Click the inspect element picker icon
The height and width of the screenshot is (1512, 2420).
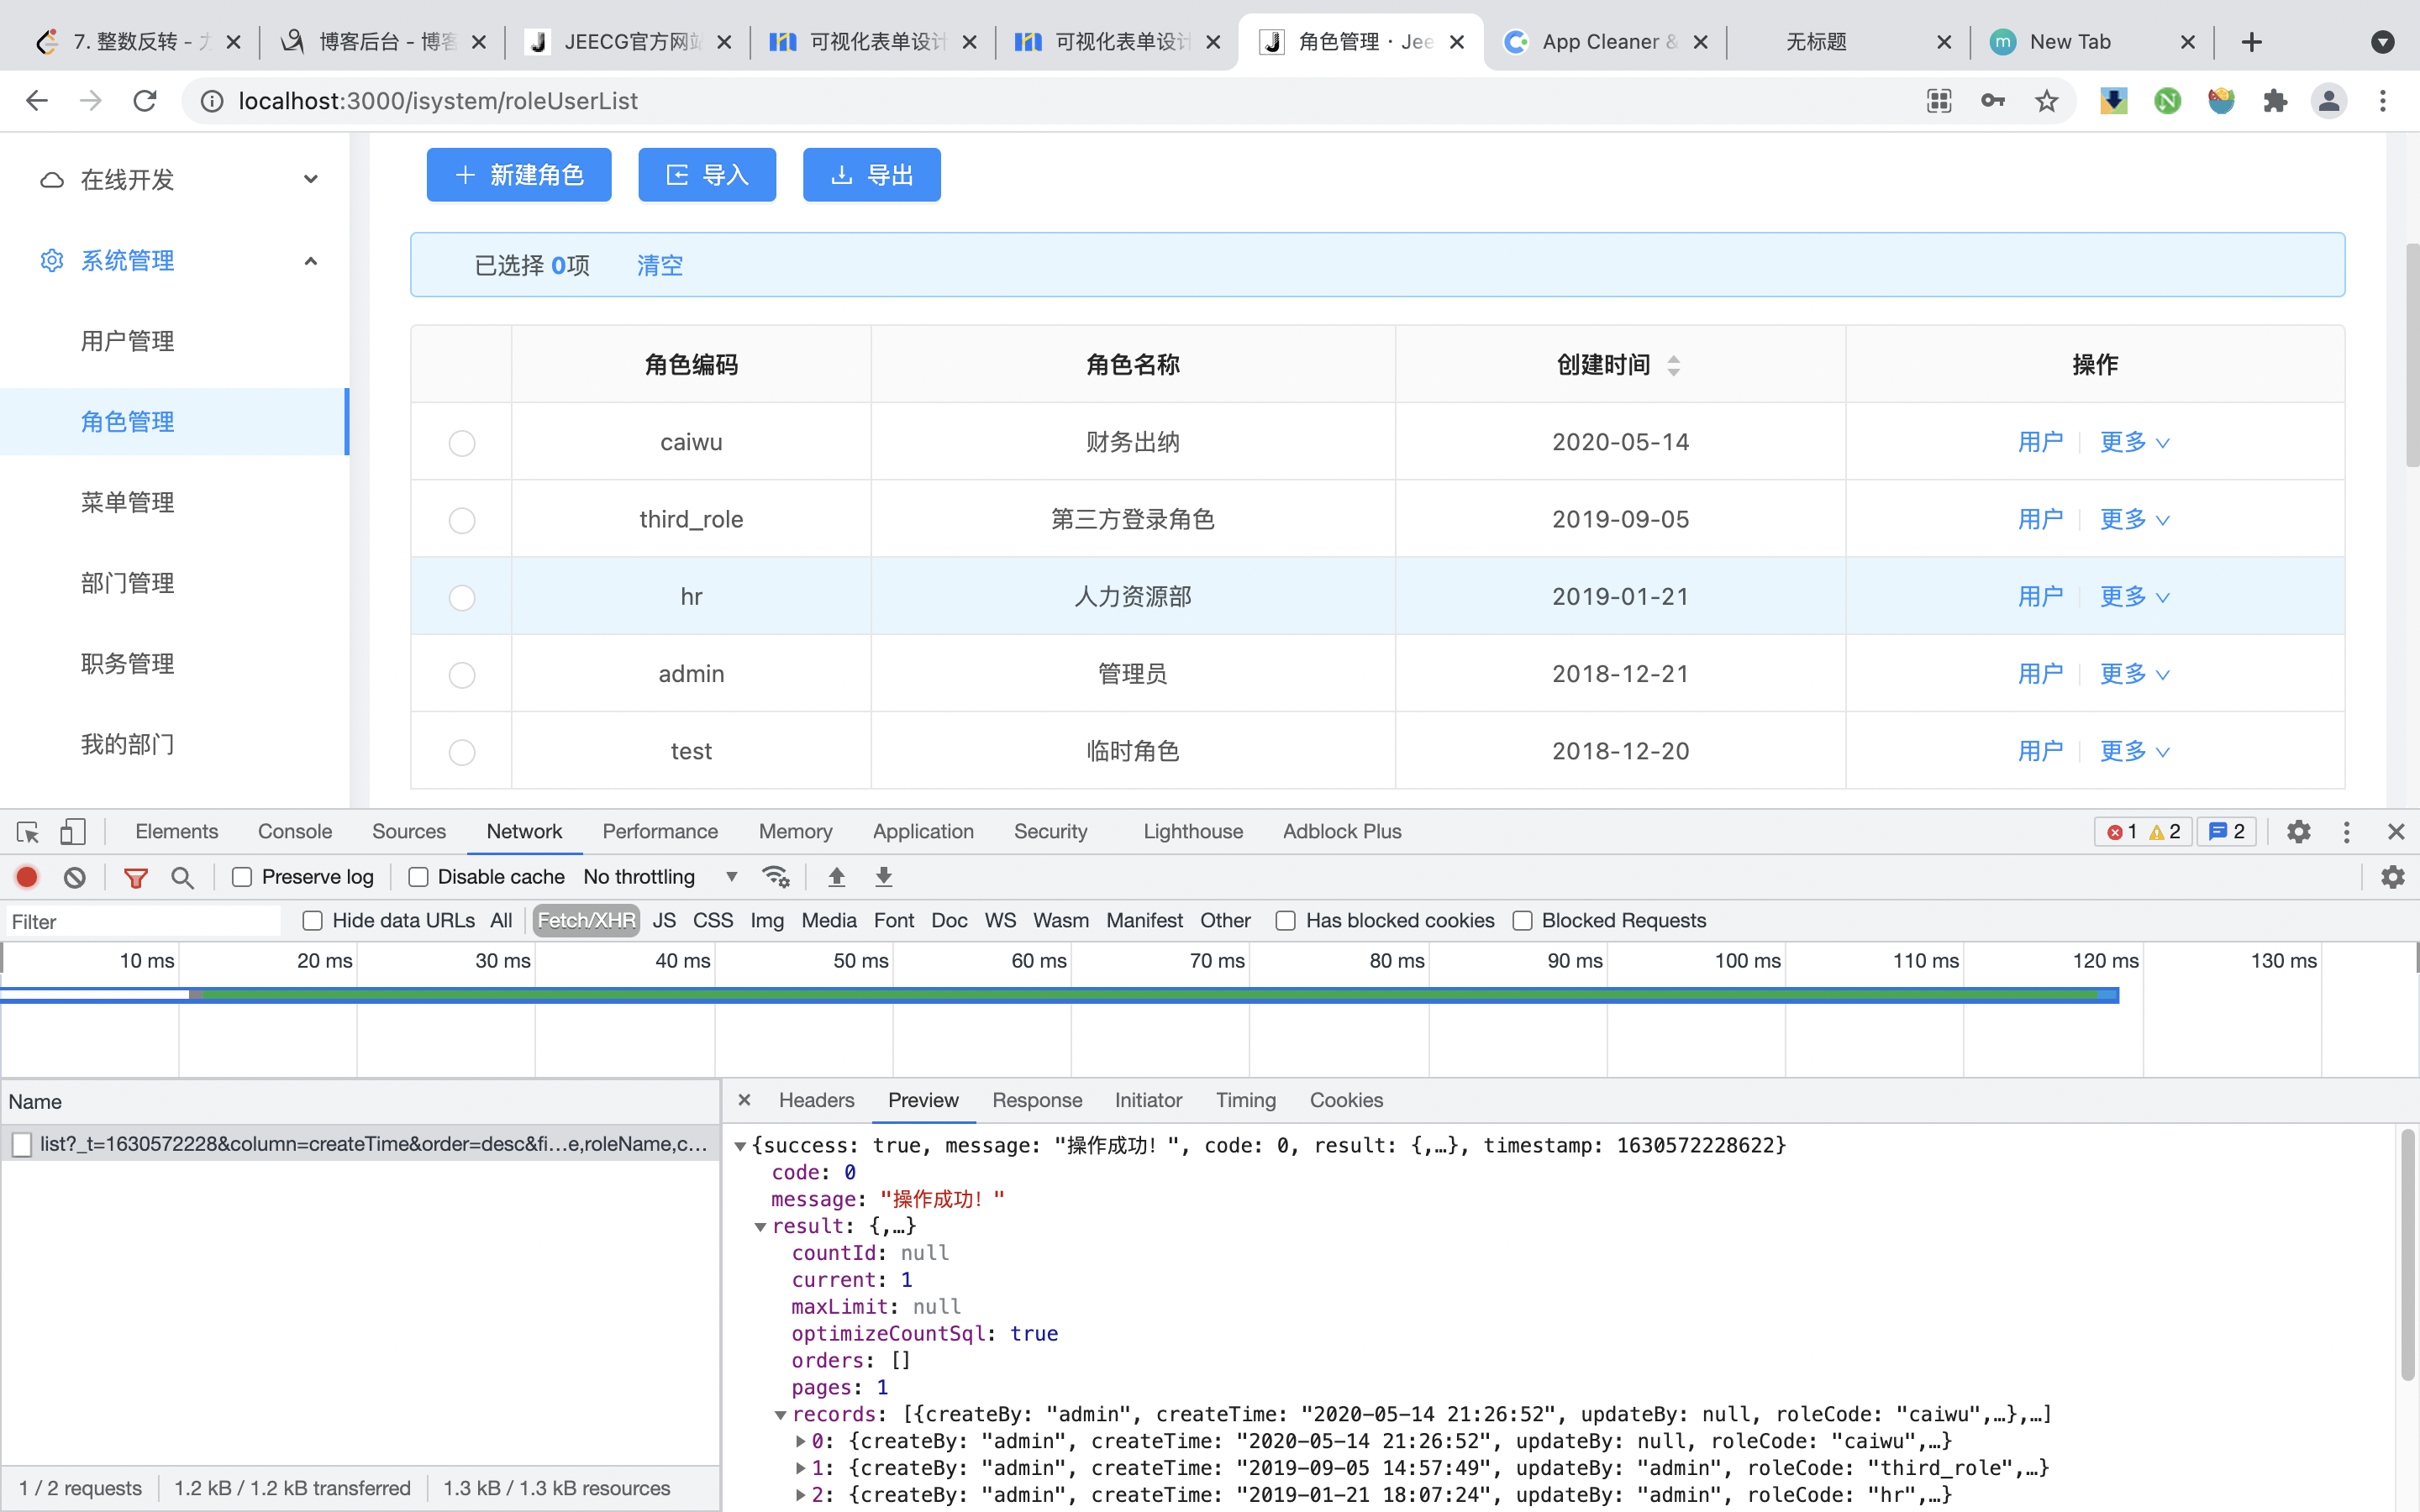pyautogui.click(x=27, y=832)
